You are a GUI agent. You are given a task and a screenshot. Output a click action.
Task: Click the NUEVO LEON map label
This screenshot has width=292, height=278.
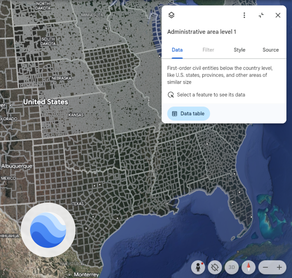point(72,264)
